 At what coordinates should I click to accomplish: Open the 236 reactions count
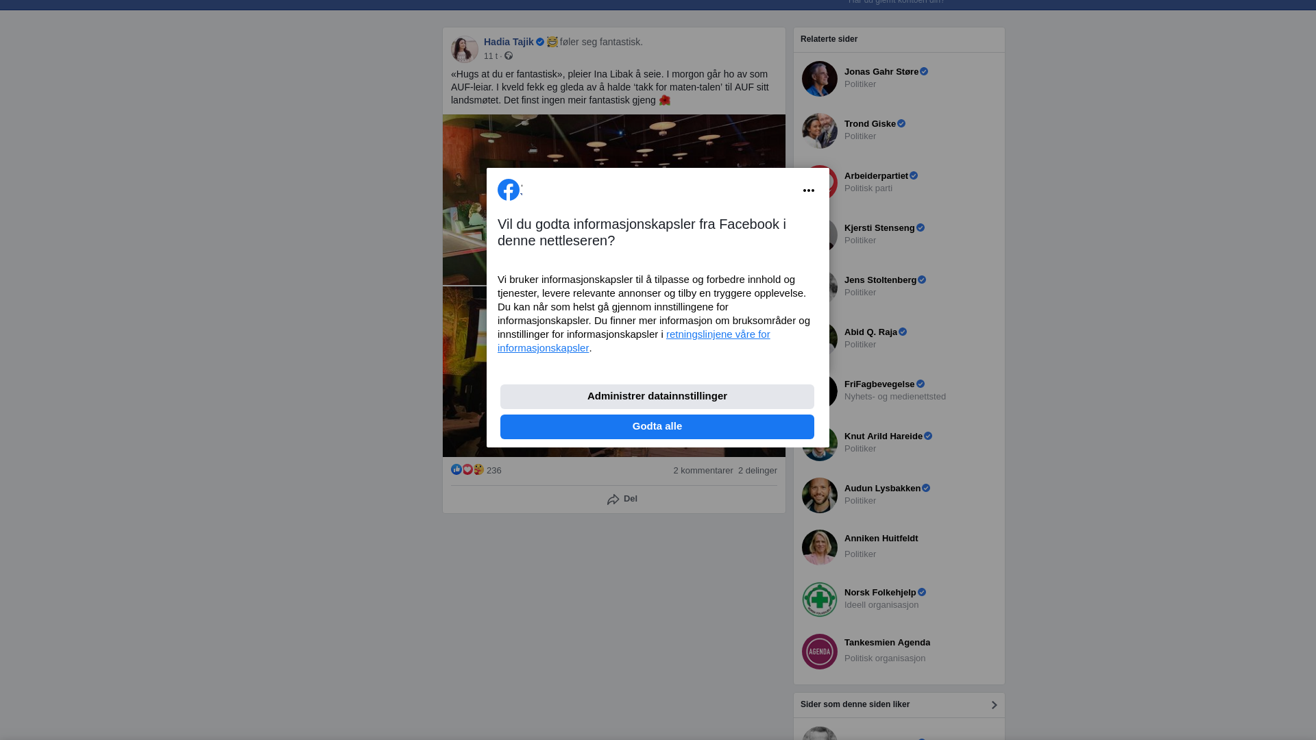tap(494, 471)
